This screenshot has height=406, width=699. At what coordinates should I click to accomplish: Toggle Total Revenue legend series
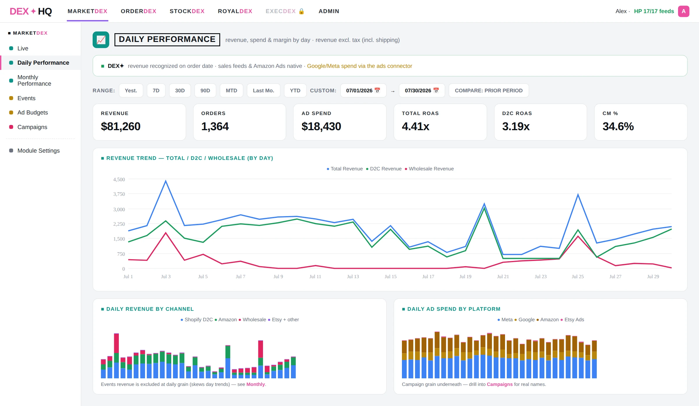[x=345, y=169]
